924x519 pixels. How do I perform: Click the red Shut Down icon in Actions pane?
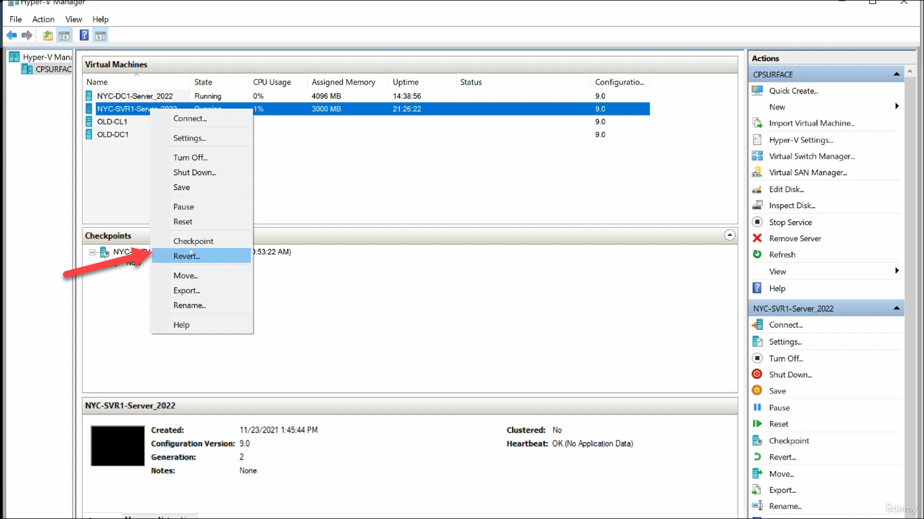tap(757, 374)
